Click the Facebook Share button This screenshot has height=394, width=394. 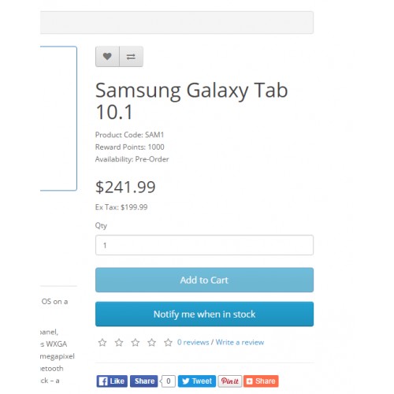(x=144, y=381)
